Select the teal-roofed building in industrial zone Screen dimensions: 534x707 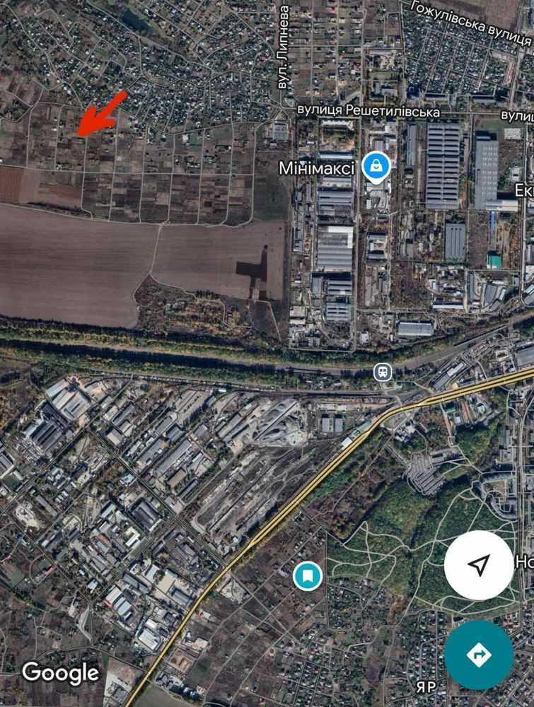pos(494,261)
